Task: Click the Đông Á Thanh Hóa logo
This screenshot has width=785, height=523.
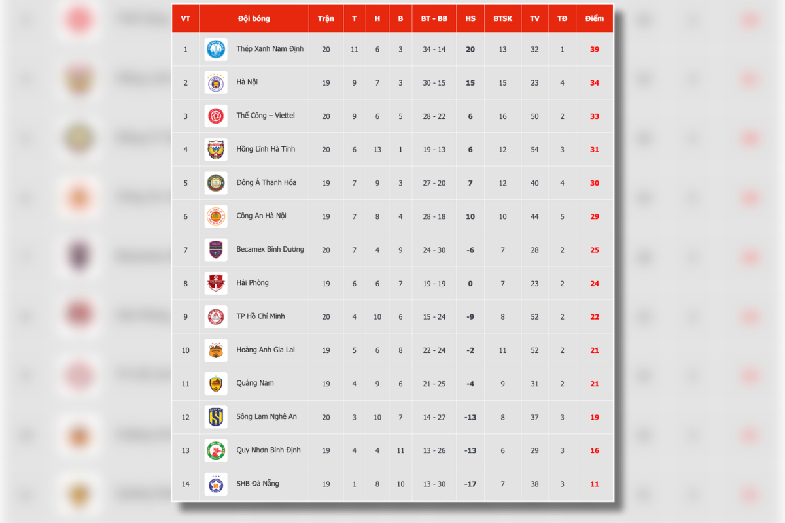Action: pyautogui.click(x=216, y=183)
